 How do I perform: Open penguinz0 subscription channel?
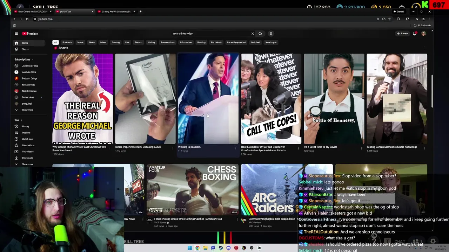tap(27, 104)
